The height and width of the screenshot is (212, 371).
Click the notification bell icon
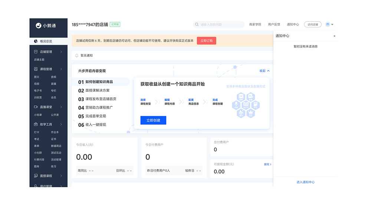tap(77, 55)
